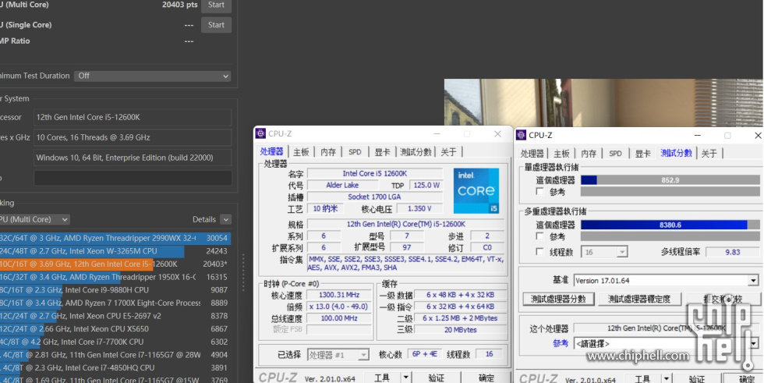
Task: Start the Single Core test in Cinebench
Action: point(217,25)
